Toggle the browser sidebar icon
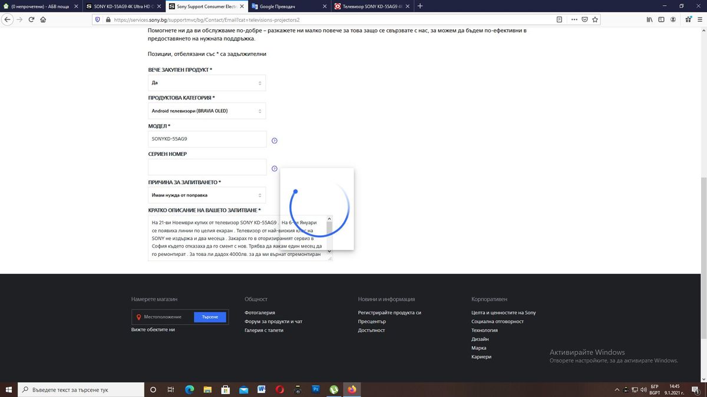707x397 pixels. 660,19
